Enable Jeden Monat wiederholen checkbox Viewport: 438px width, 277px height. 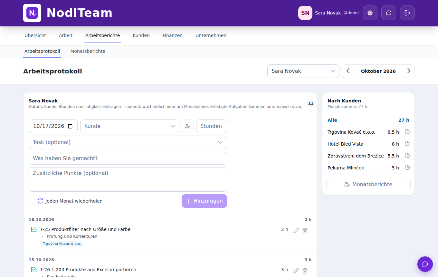[32, 201]
